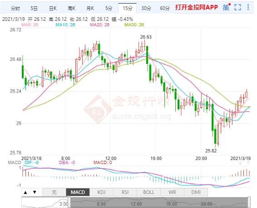The width and height of the screenshot is (257, 208).
Task: Click the 策 strategy icon
Action: pos(226,7)
